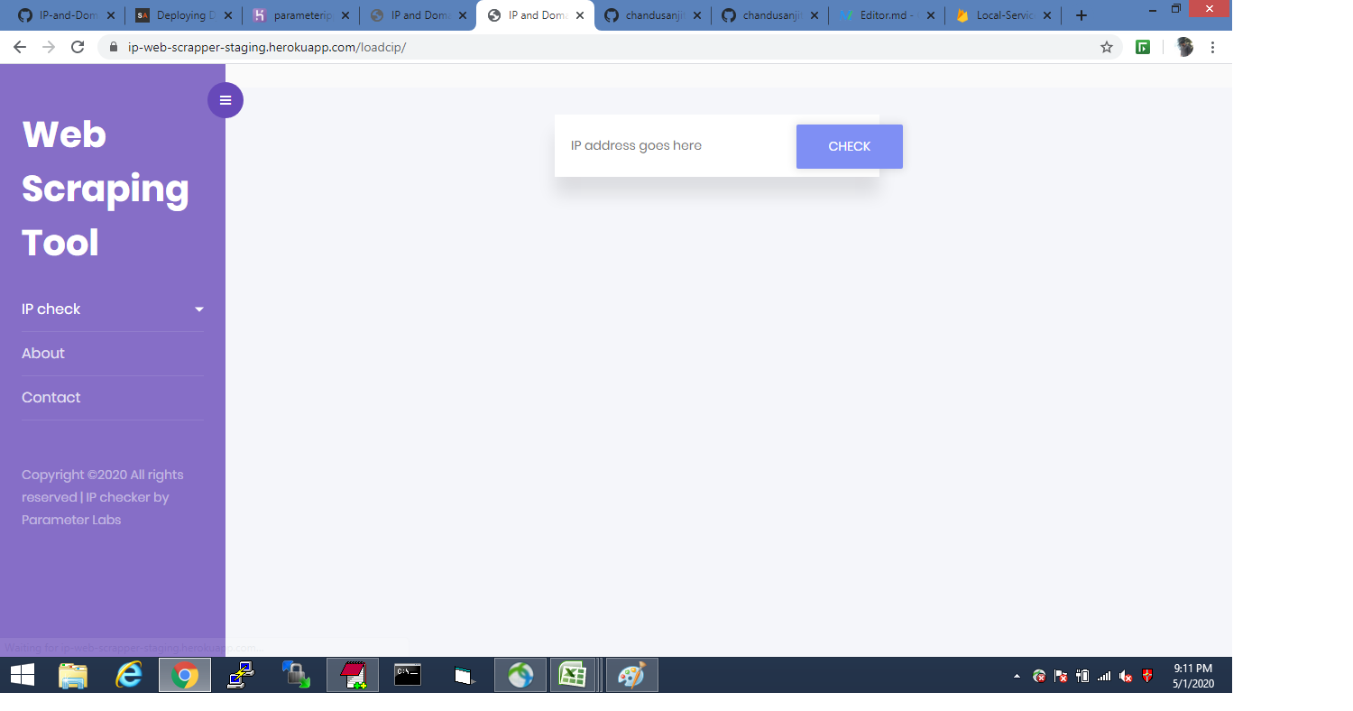
Task: Close the Local-Service tab
Action: click(x=1047, y=15)
